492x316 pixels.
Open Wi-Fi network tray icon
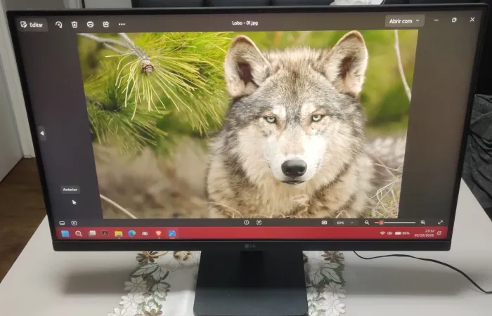pos(382,233)
